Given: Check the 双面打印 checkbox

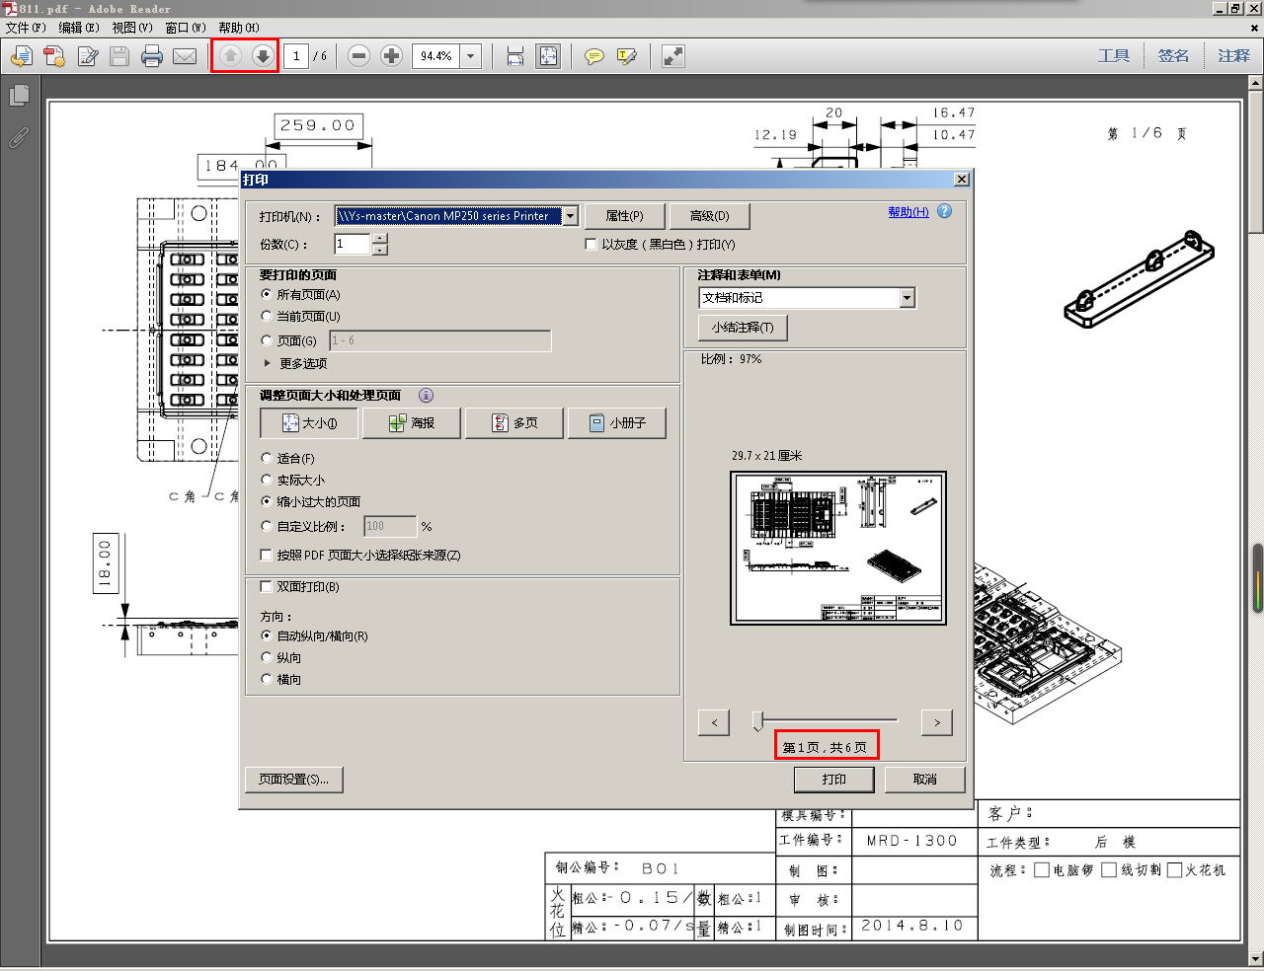Looking at the screenshot, I should [266, 586].
